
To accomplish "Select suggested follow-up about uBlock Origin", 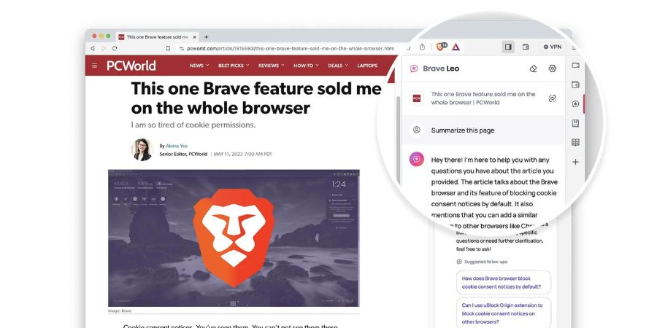I will coord(502,313).
